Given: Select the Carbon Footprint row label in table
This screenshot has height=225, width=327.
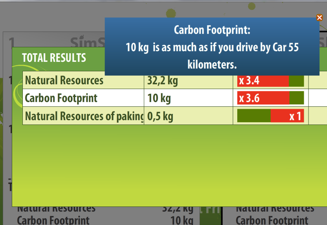Looking at the screenshot, I should coord(61,98).
